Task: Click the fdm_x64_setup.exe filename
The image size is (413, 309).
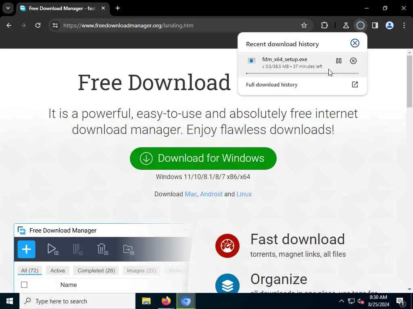Action: coord(284,60)
